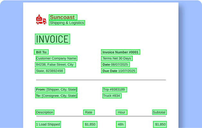Select the To: [Consignee, City, State] line
The height and width of the screenshot is (128, 202).
56,96
